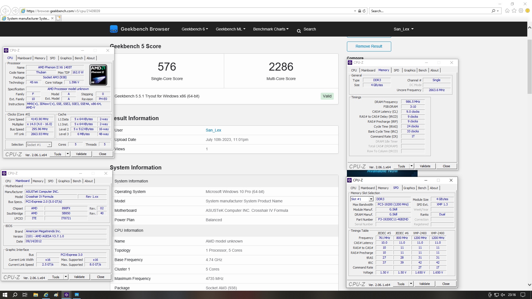Click the network tray icon
The width and height of the screenshot is (532, 299).
point(496,295)
